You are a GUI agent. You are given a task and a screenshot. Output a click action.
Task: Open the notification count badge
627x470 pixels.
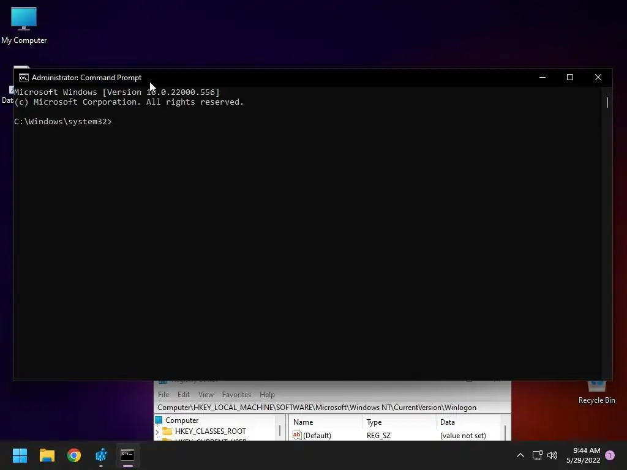pyautogui.click(x=610, y=455)
